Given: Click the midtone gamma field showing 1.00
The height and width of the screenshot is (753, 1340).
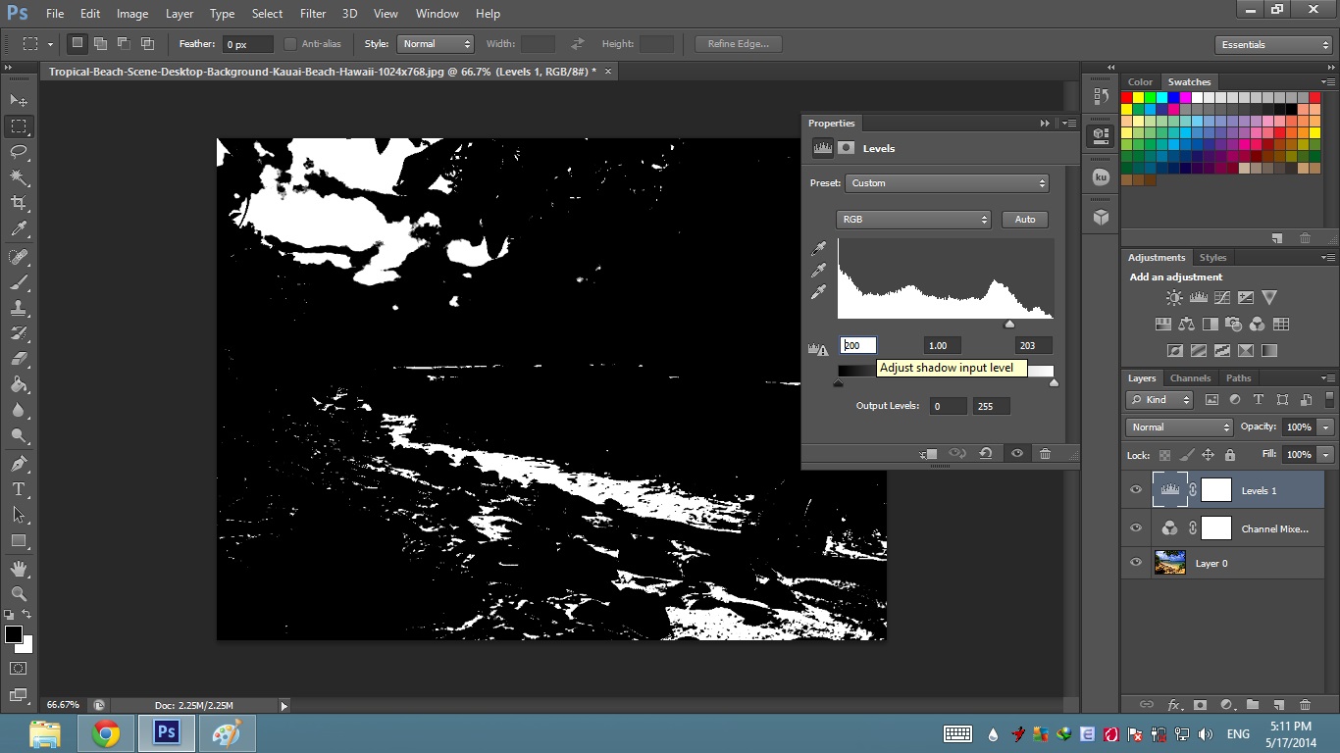Looking at the screenshot, I should (x=942, y=346).
